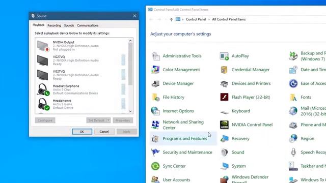This screenshot has width=326, height=183.
Task: Open System computer icon
Action: click(x=224, y=166)
